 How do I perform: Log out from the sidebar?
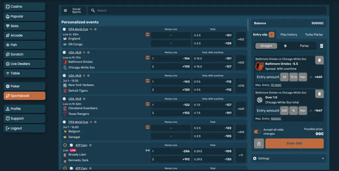pos(24,128)
